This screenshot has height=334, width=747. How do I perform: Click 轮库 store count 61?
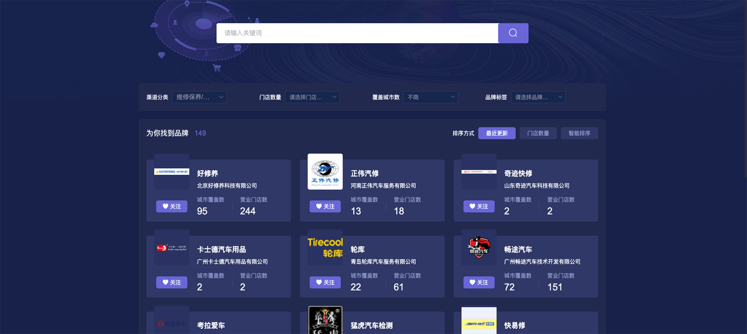(399, 287)
